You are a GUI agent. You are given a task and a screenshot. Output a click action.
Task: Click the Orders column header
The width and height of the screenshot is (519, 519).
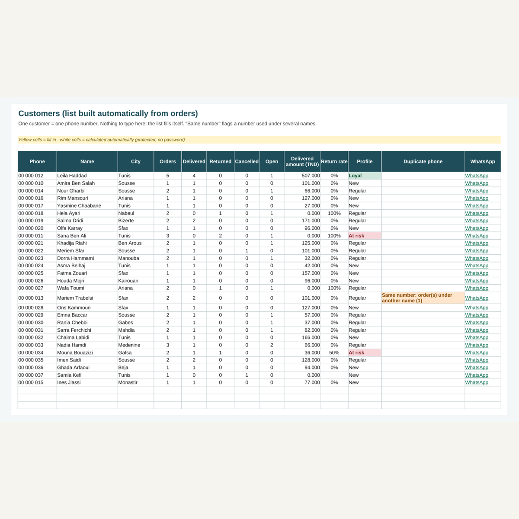(168, 161)
